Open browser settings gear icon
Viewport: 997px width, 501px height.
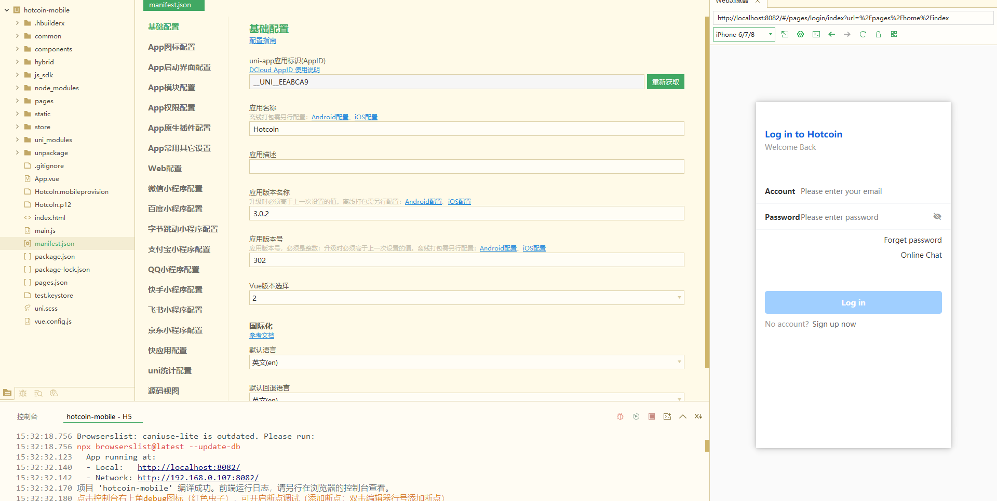[x=801, y=34]
